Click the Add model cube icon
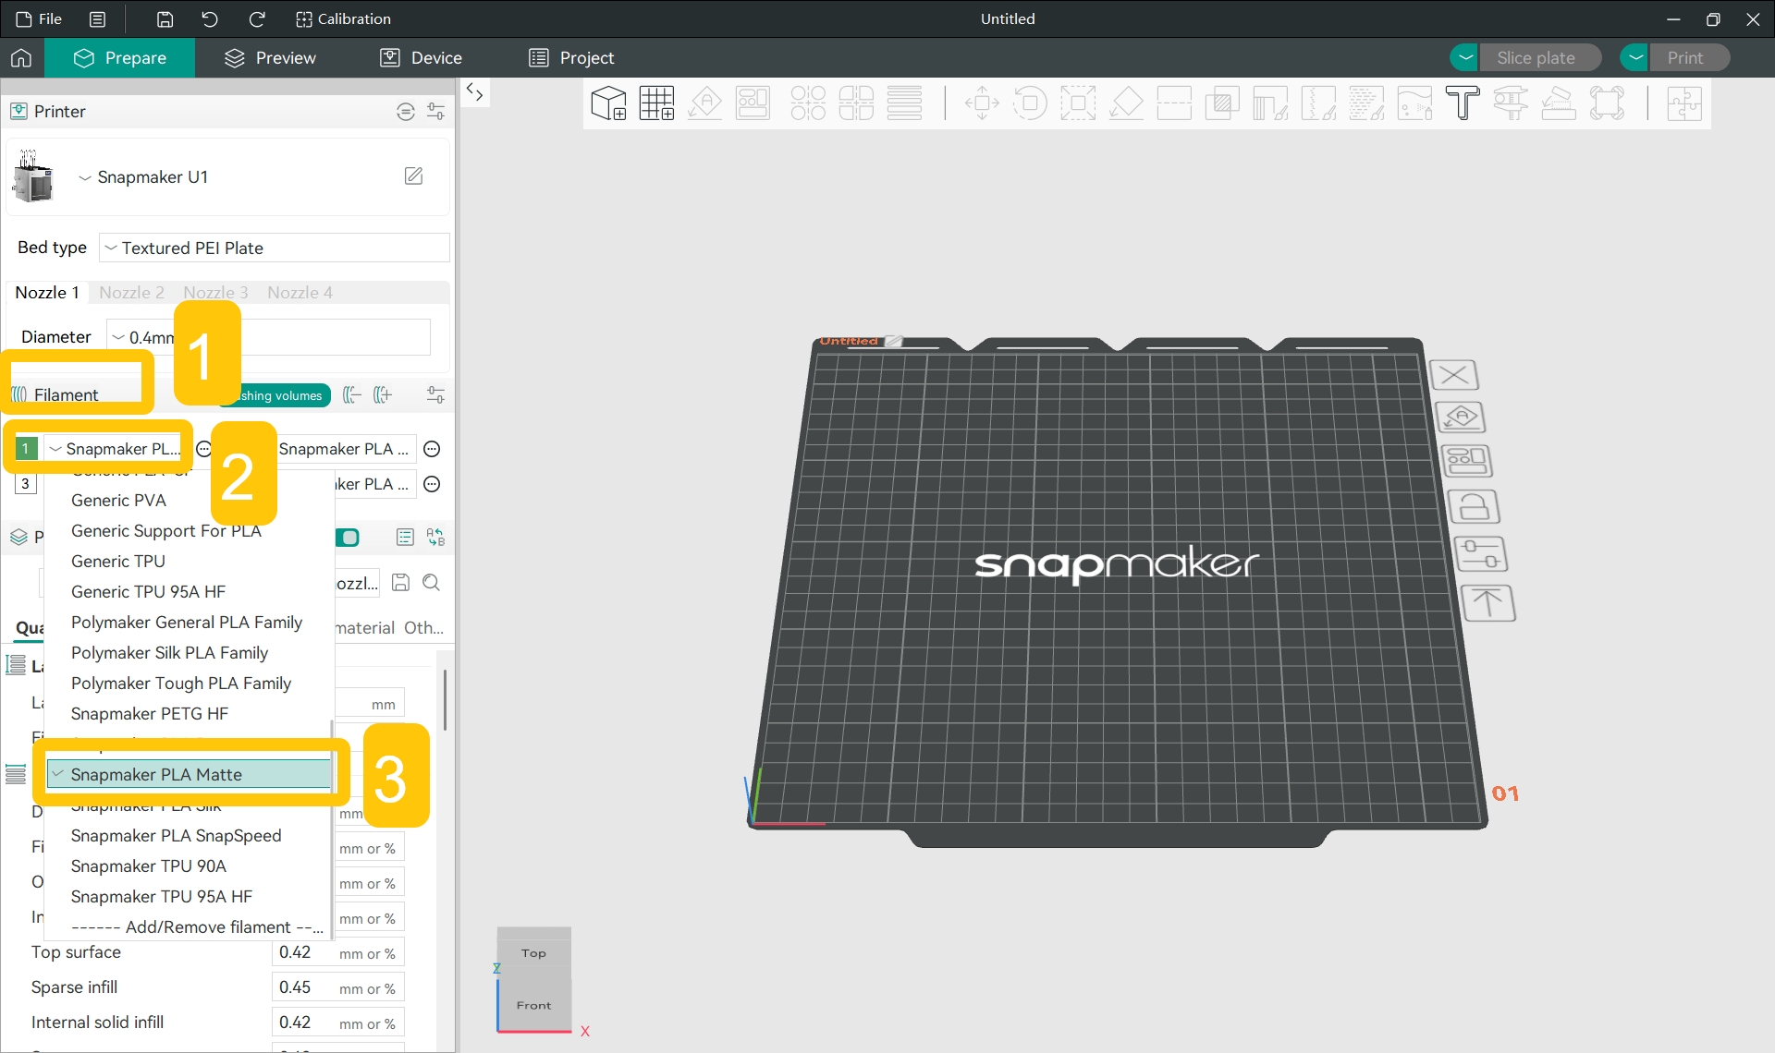 [x=608, y=103]
